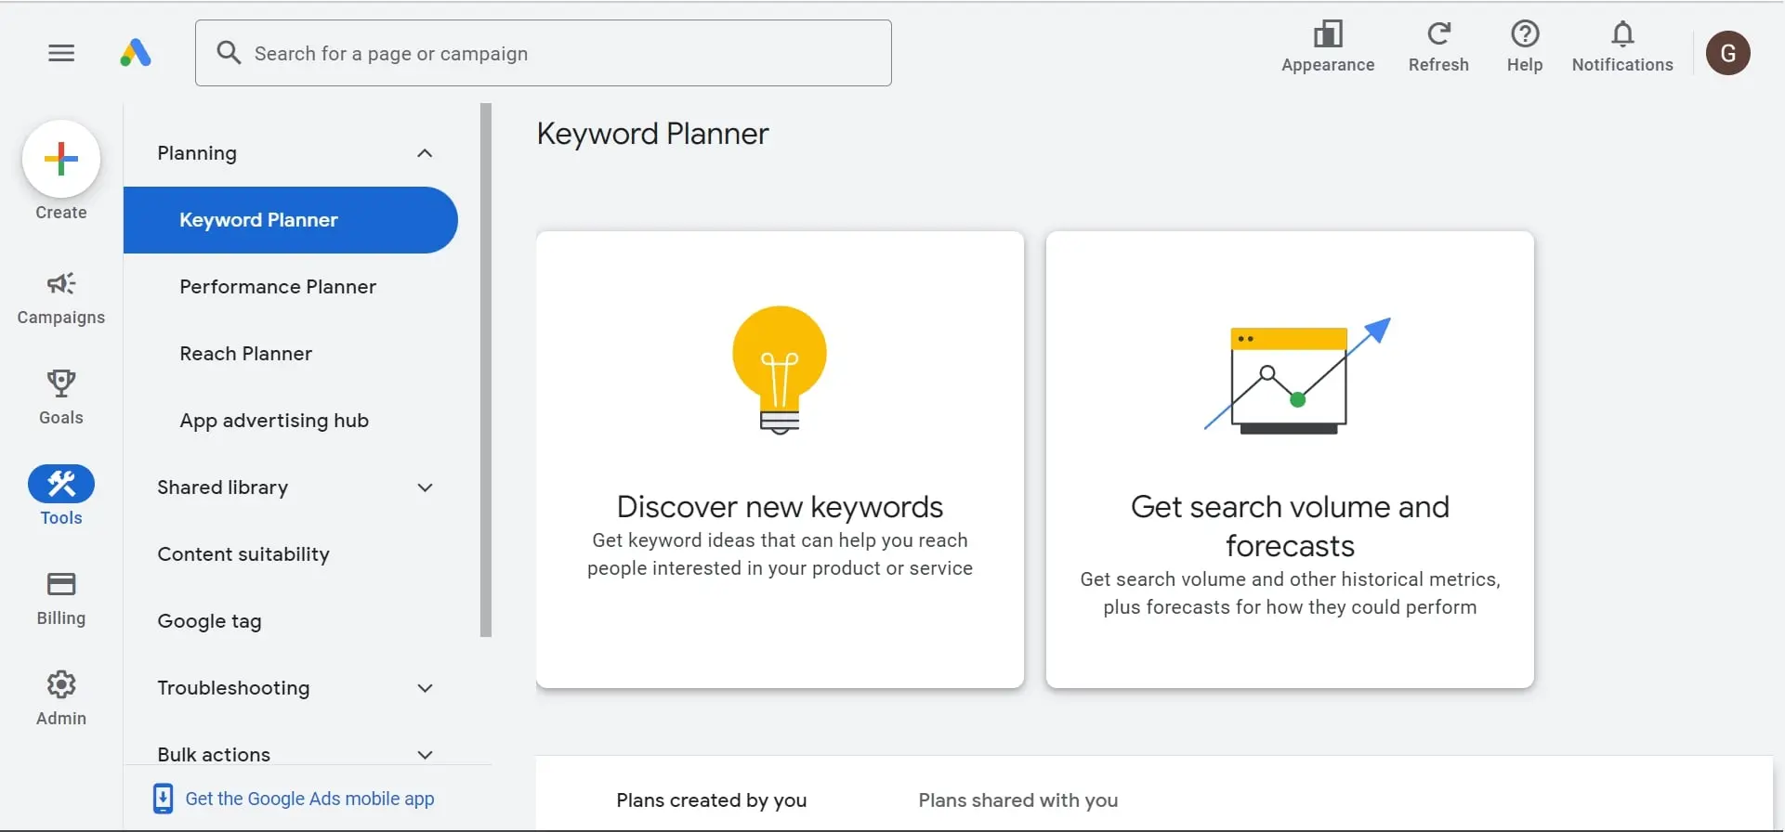Expand the Shared library section

pyautogui.click(x=425, y=487)
